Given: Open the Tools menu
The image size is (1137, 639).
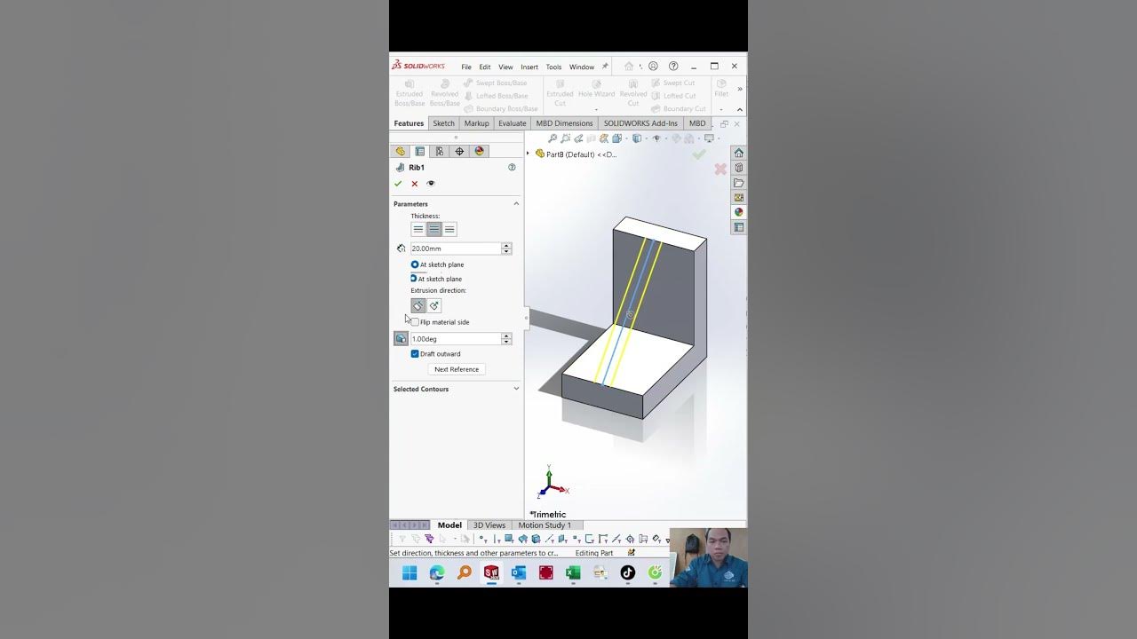Looking at the screenshot, I should coord(553,67).
